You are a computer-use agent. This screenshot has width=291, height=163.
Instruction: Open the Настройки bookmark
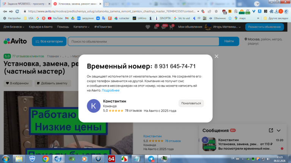point(12,18)
